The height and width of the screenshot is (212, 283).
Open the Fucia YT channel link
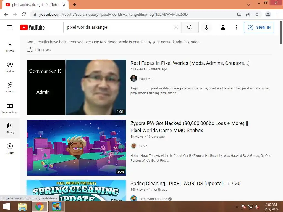(145, 79)
